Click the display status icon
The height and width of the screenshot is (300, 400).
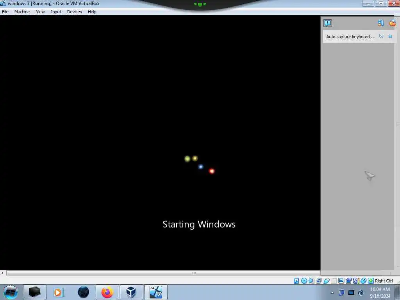coord(341,281)
